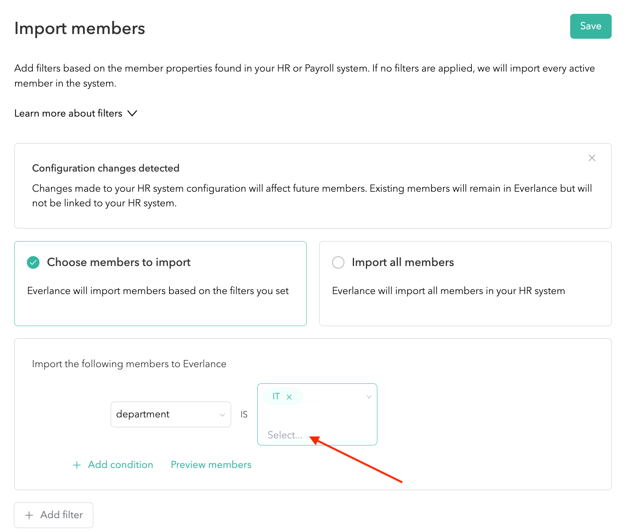Dismiss the Configuration changes detected notice

click(x=592, y=158)
